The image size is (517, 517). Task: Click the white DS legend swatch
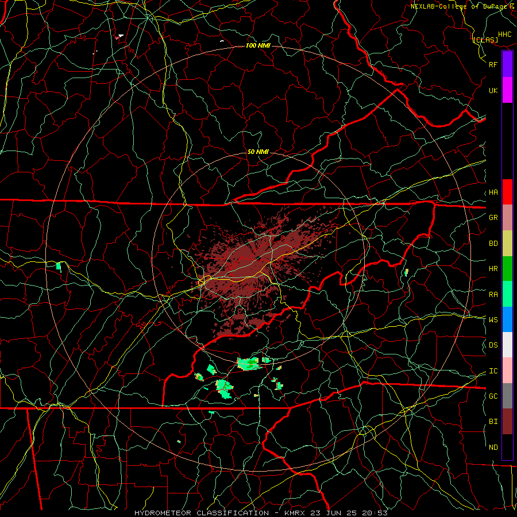click(507, 345)
